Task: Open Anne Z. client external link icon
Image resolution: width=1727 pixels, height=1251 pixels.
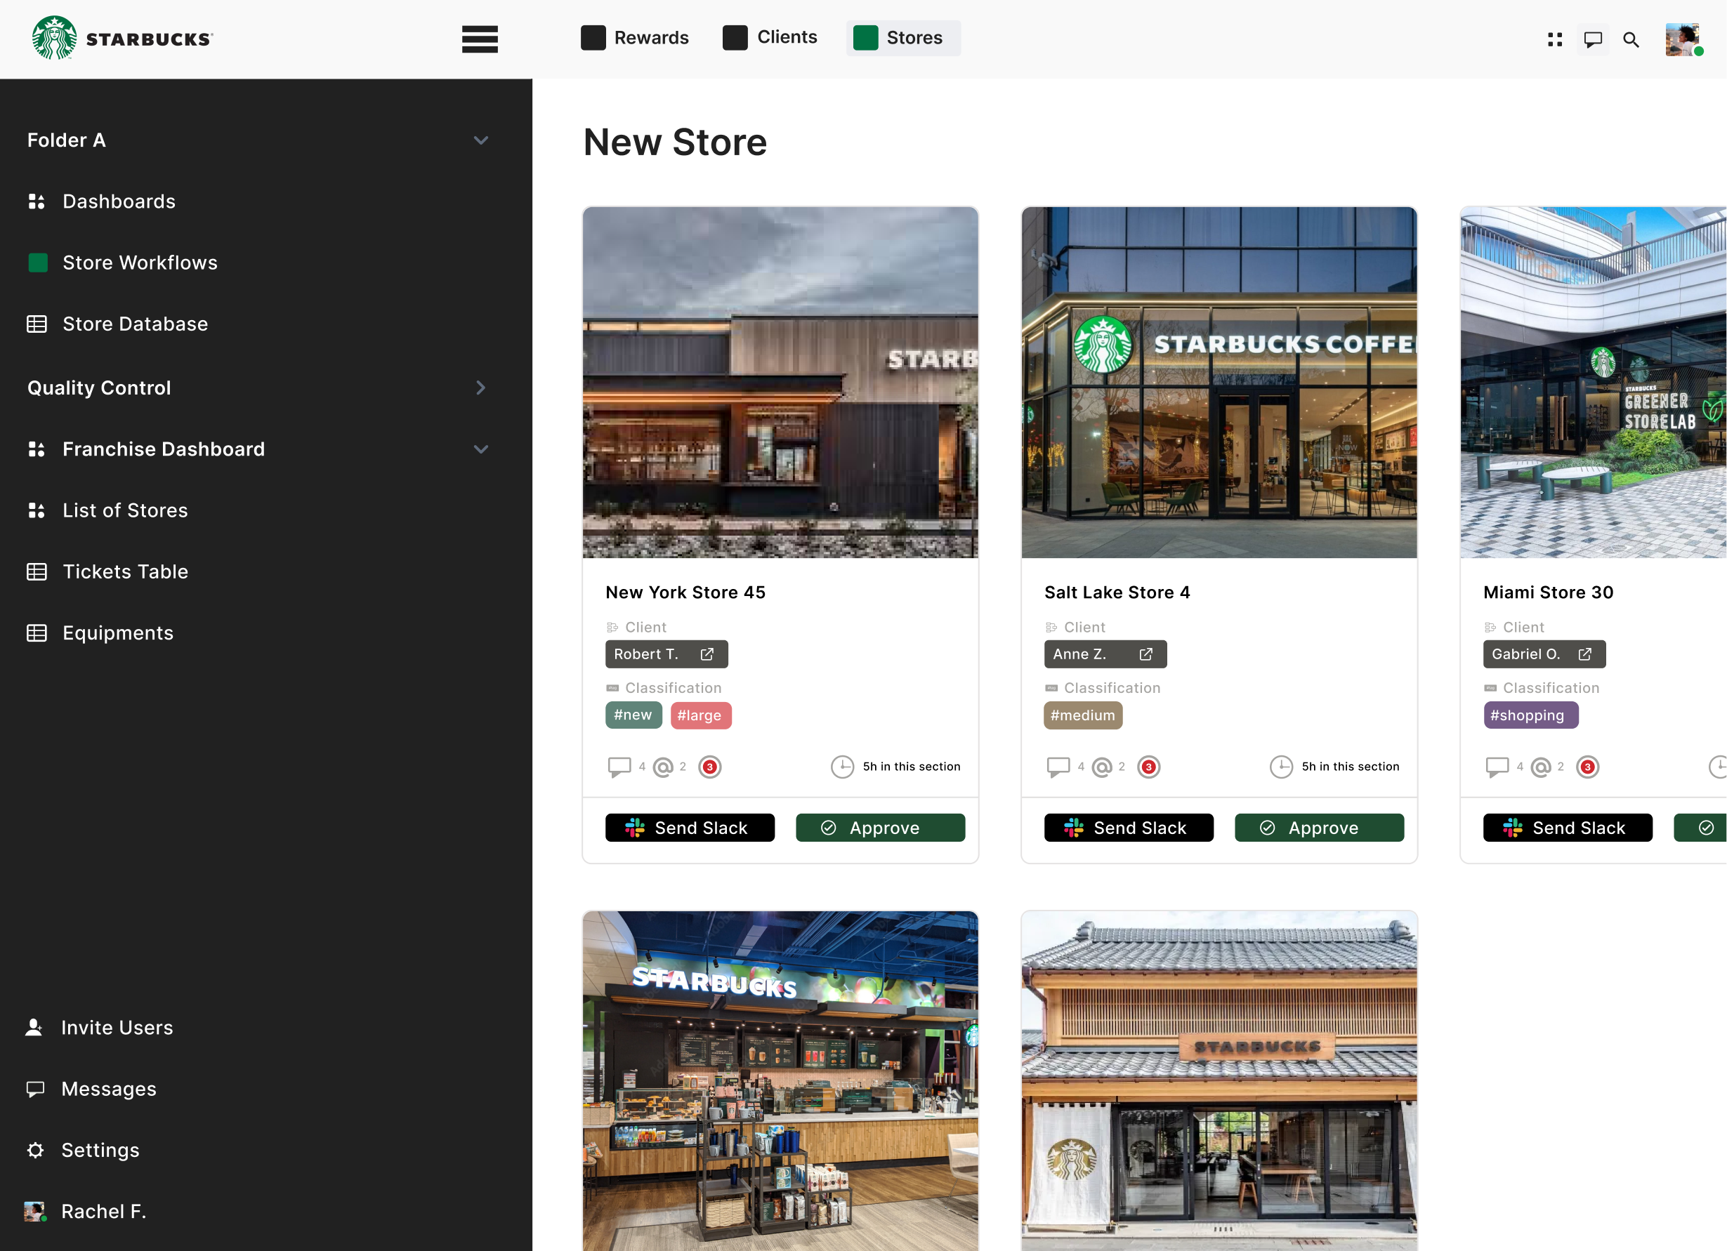Action: click(x=1145, y=654)
